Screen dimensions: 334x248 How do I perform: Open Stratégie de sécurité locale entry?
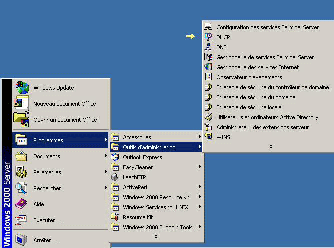click(x=268, y=107)
